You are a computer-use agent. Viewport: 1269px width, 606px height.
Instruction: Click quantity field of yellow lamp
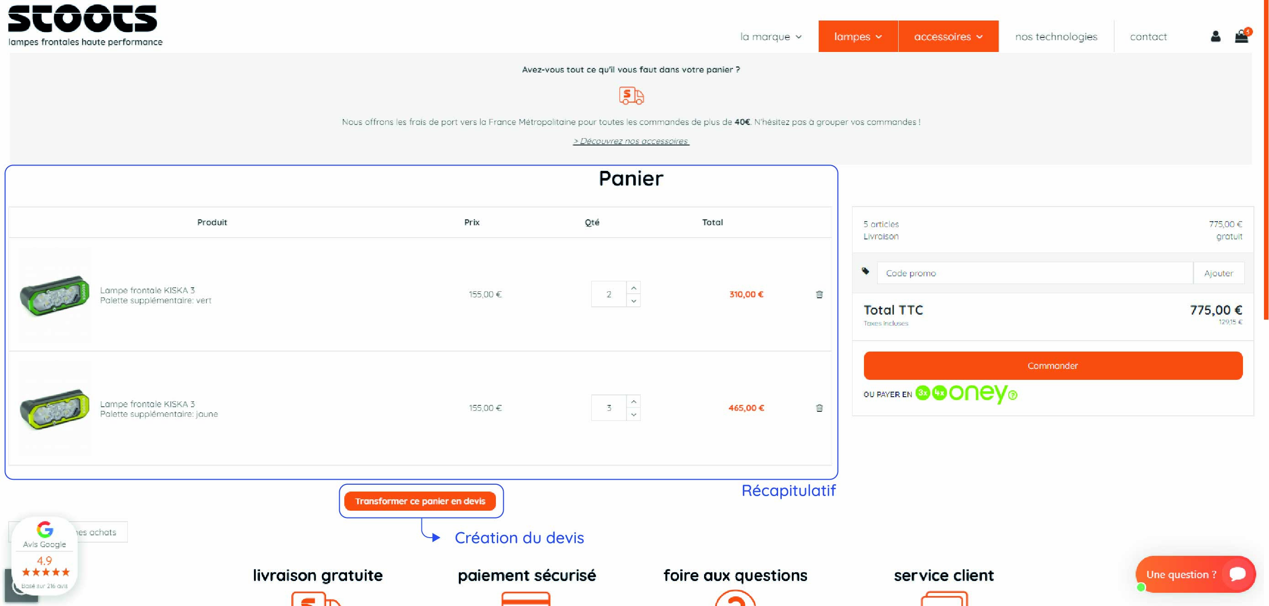coord(609,408)
